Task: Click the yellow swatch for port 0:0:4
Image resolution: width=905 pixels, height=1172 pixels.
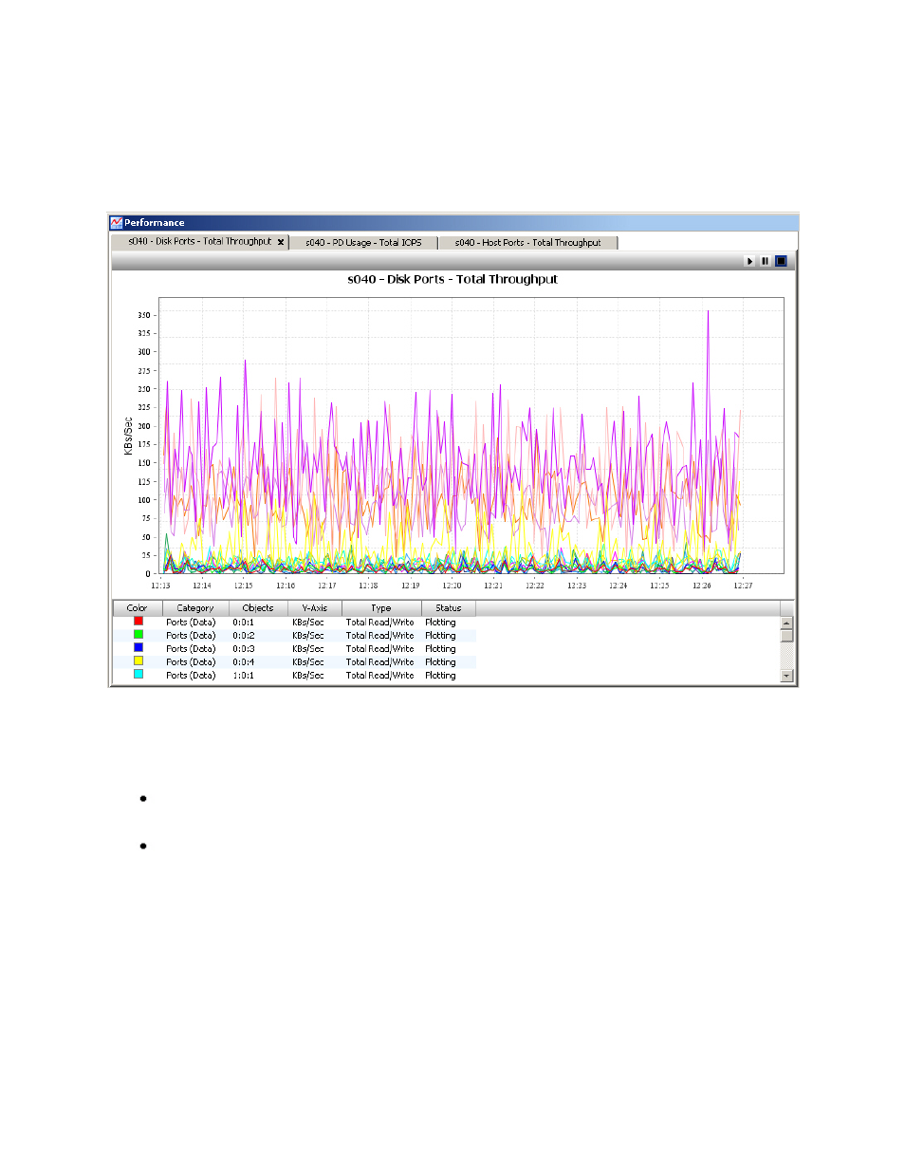Action: point(139,660)
